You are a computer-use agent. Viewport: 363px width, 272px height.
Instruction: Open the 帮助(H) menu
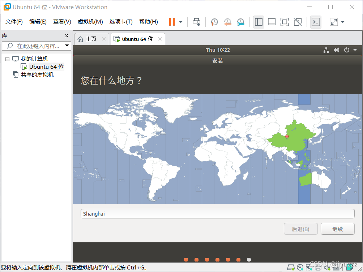pyautogui.click(x=148, y=22)
